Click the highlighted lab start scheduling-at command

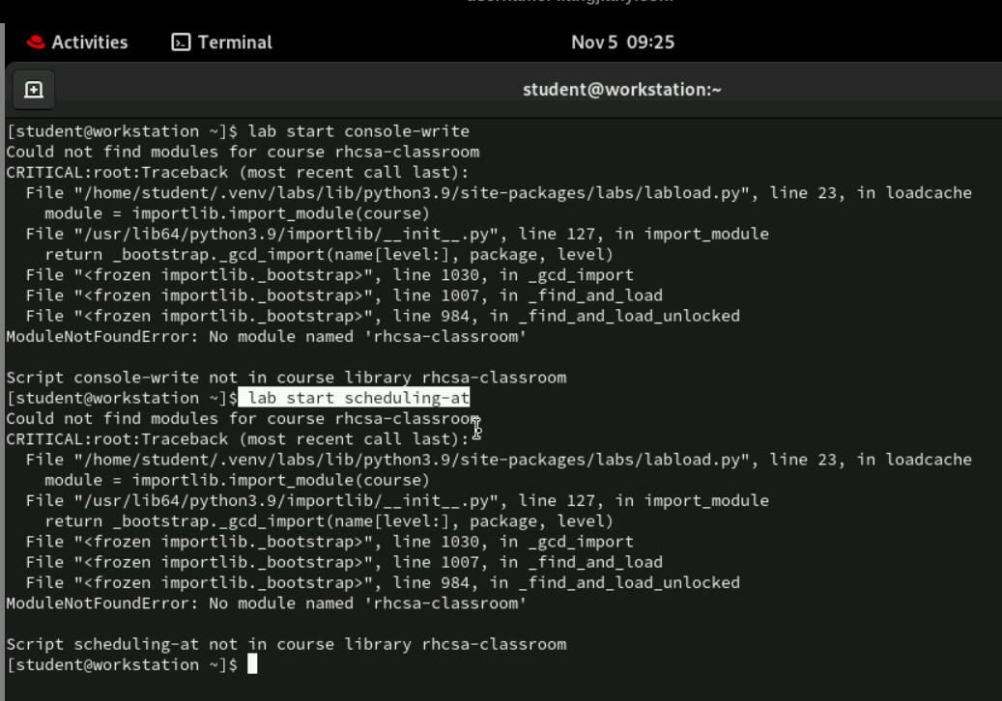point(358,398)
